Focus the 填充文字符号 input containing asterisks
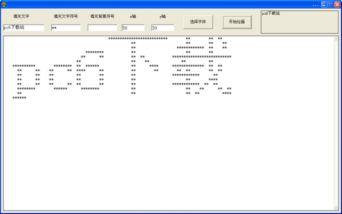This screenshot has height=214, width=342. point(66,28)
